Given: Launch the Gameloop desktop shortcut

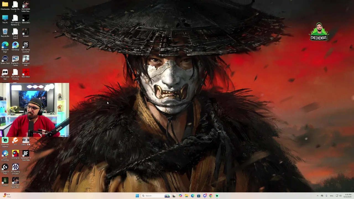Looking at the screenshot, I should (x=15, y=46).
